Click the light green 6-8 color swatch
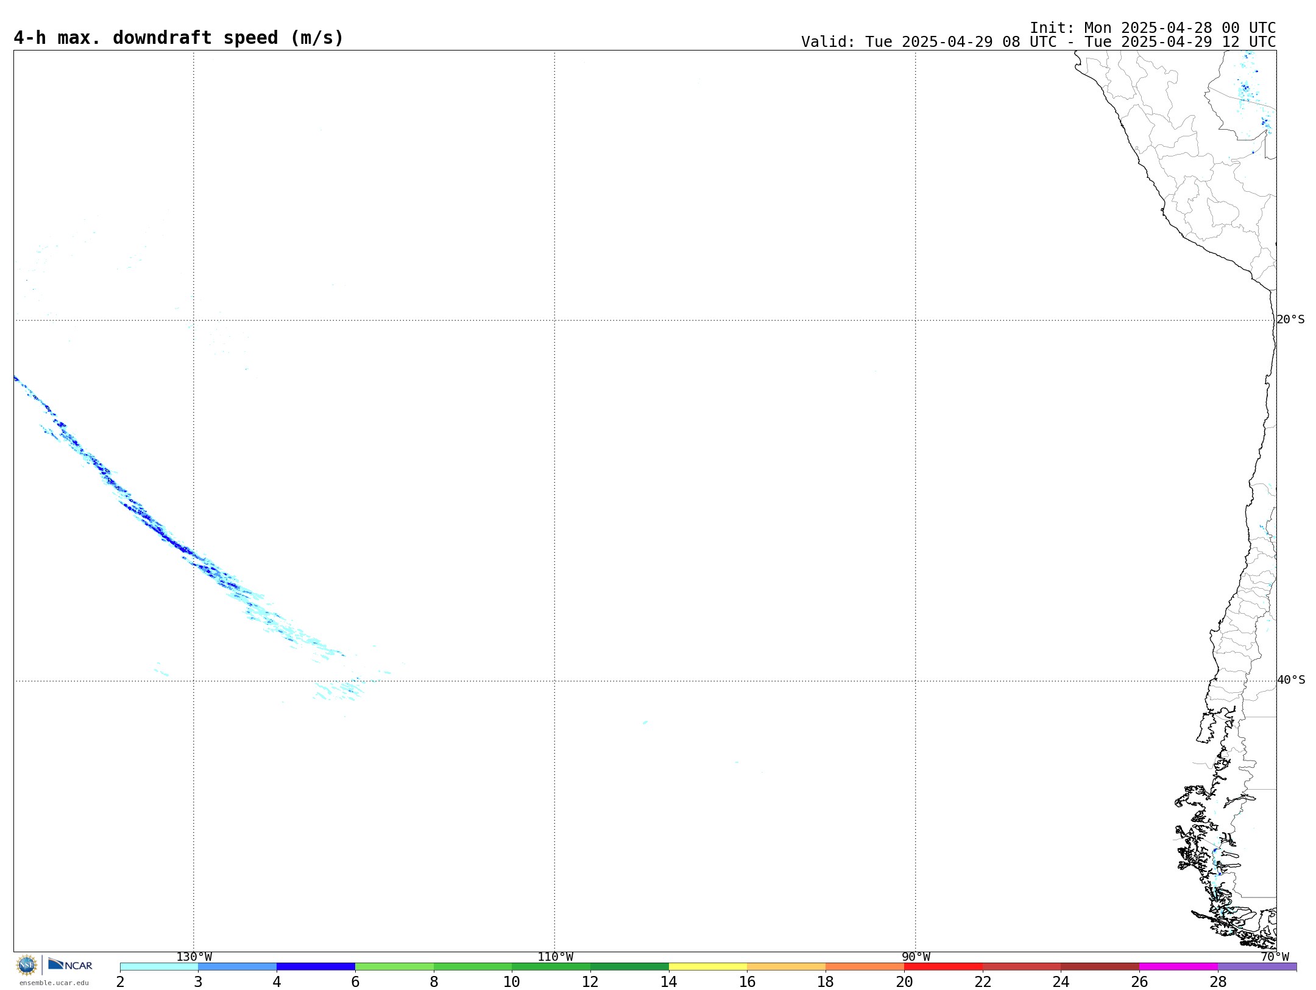1316x990 pixels. pyautogui.click(x=395, y=967)
